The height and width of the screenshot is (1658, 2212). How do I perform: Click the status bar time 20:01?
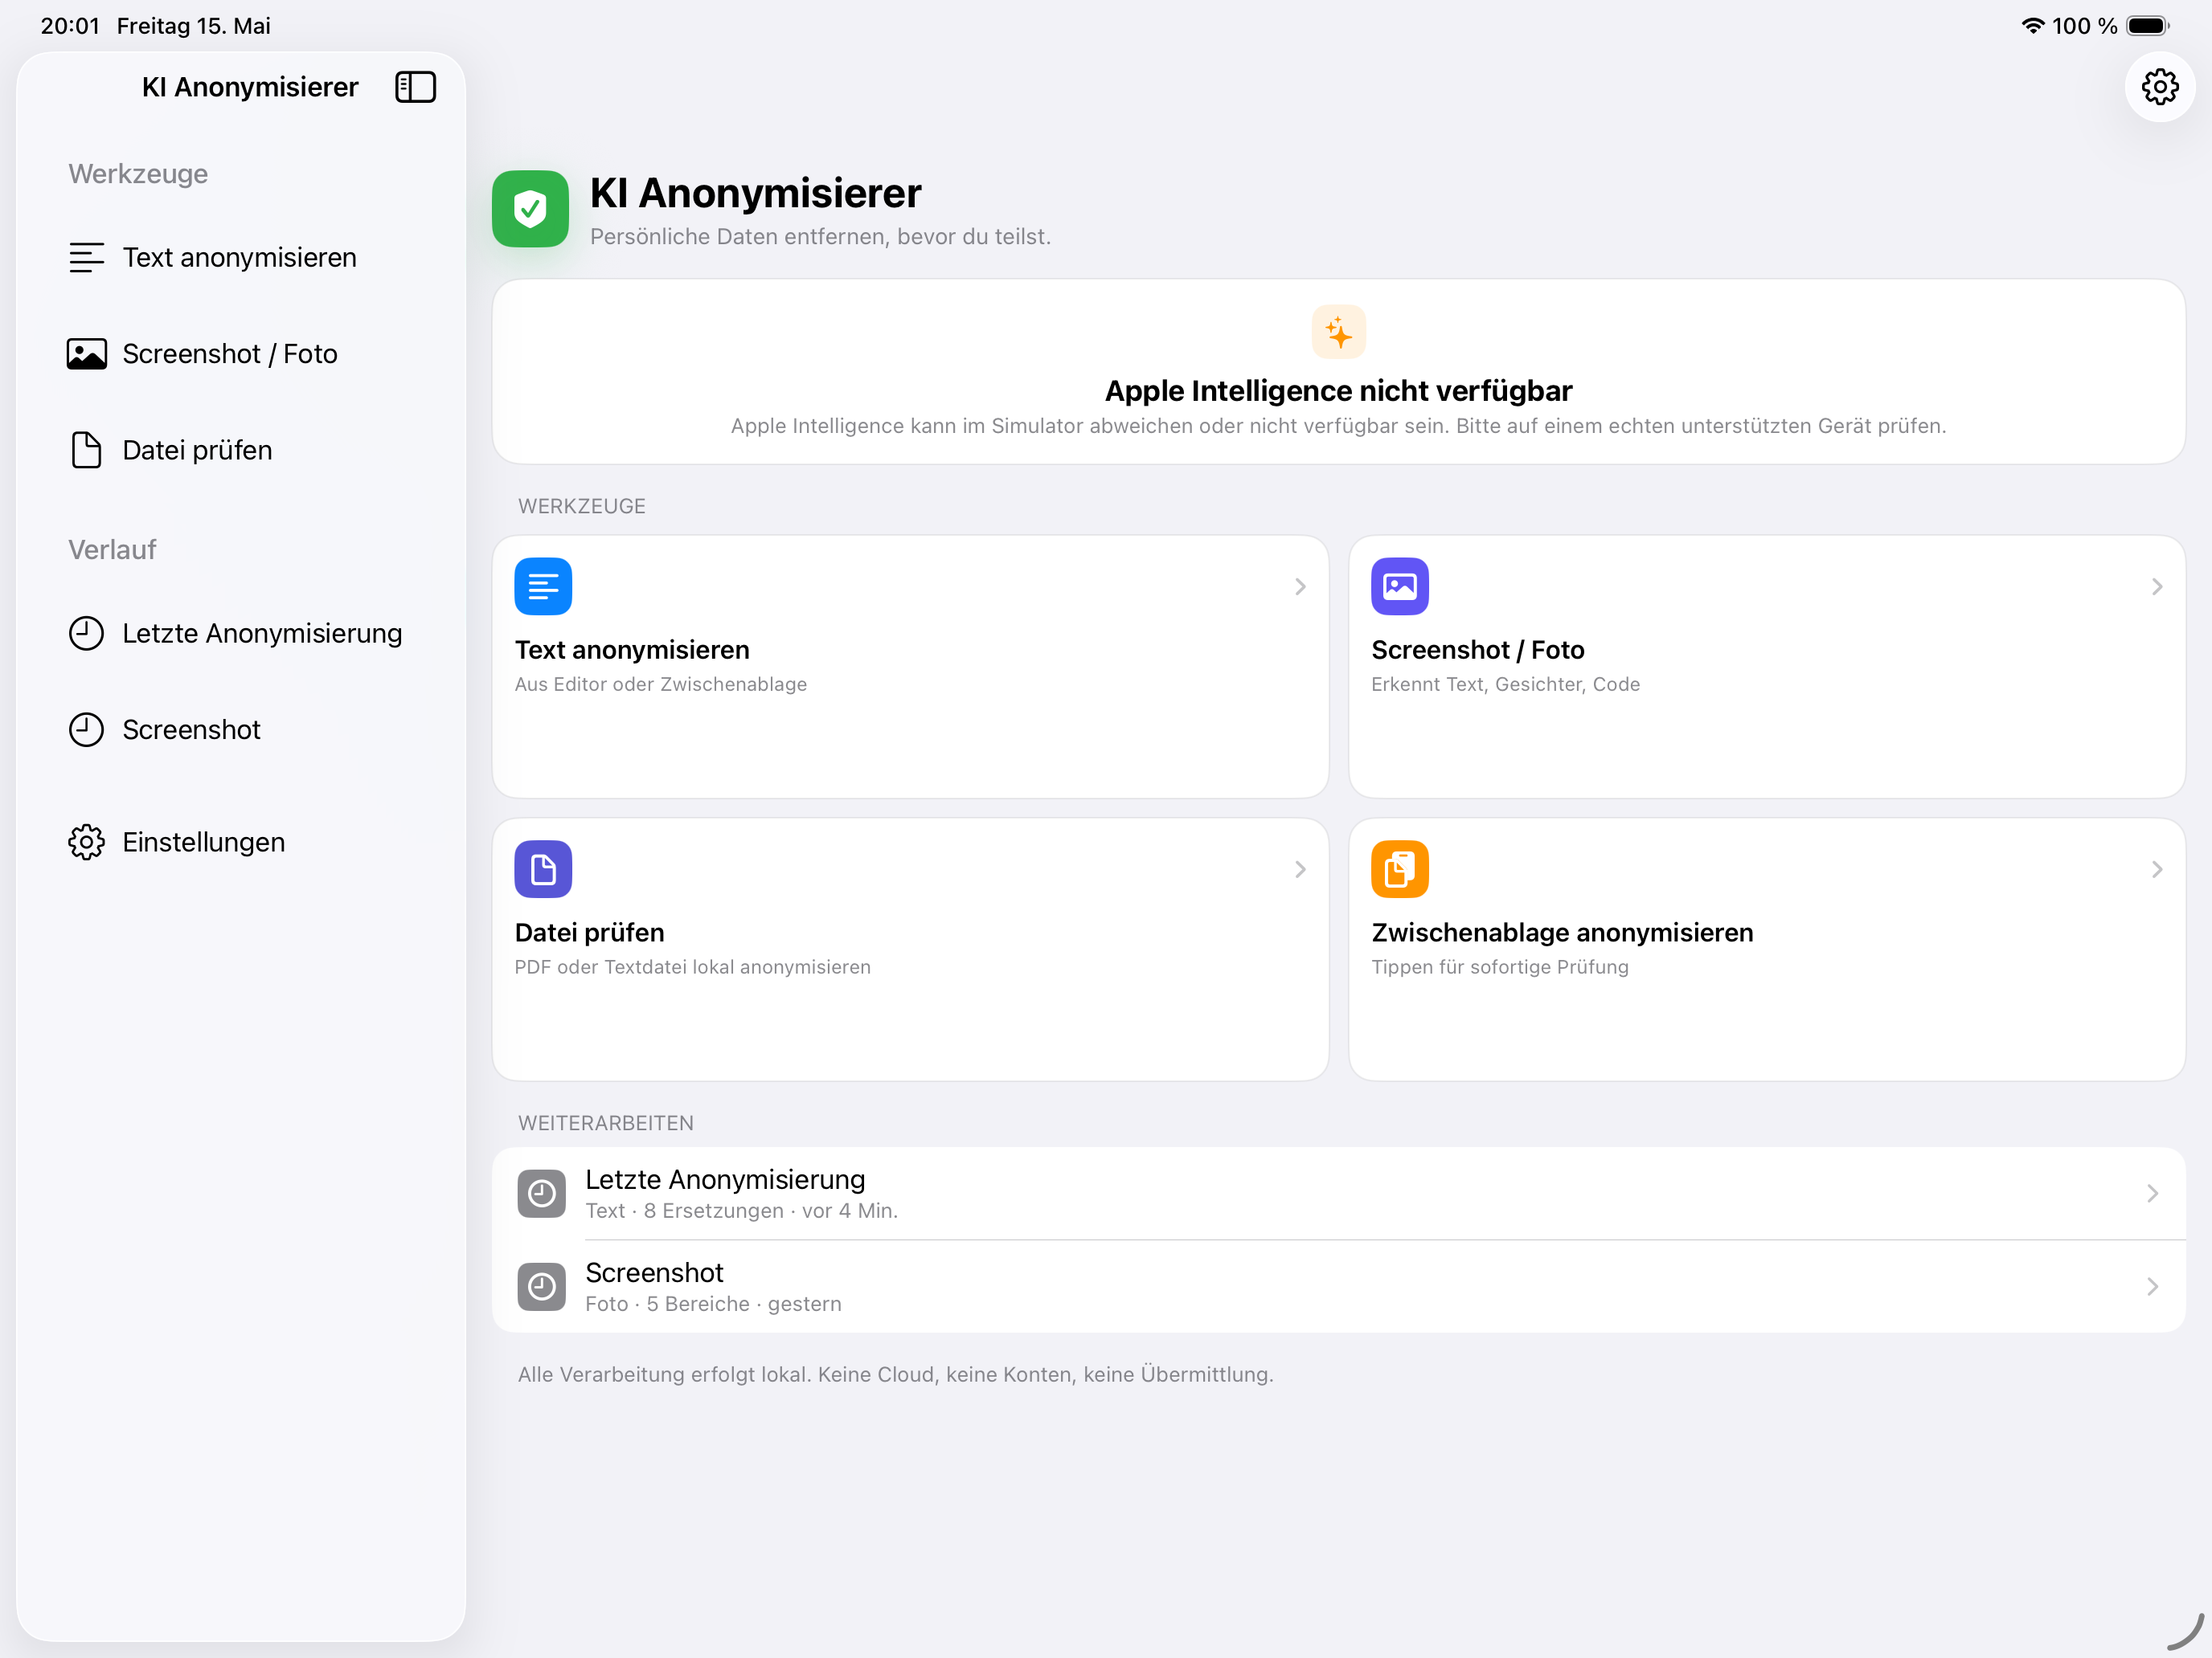(x=70, y=26)
